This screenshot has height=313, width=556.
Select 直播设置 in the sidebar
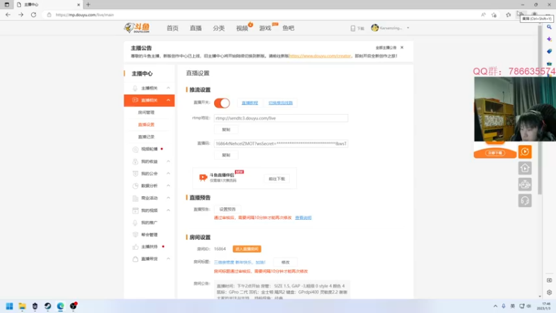coord(146,125)
